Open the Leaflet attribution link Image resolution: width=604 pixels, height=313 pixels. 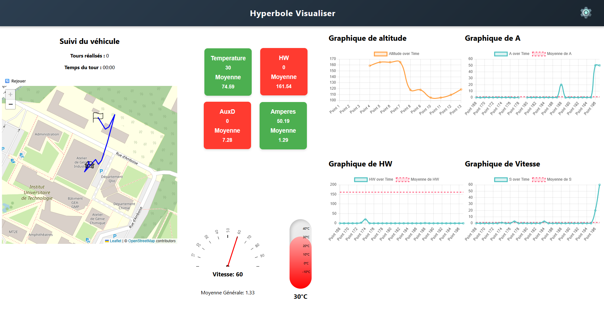pyautogui.click(x=115, y=241)
